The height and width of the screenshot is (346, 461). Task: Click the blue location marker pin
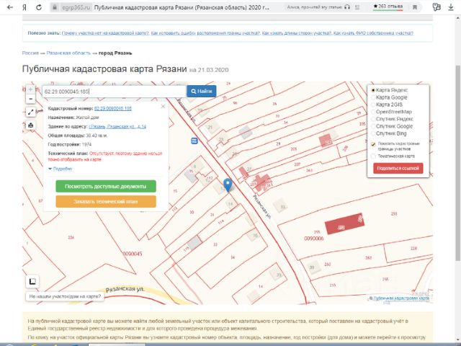click(228, 185)
